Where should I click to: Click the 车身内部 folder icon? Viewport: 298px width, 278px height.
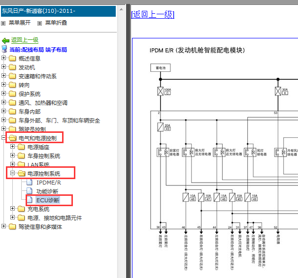point(12,112)
